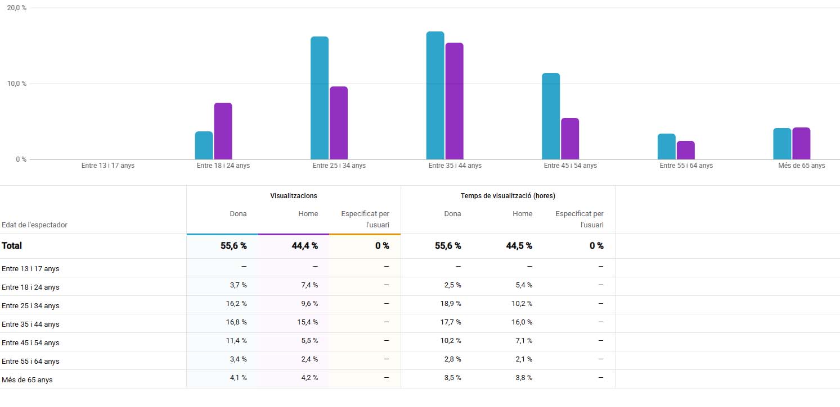Click the orange color line under Especificat per l'usuari

tap(365, 234)
